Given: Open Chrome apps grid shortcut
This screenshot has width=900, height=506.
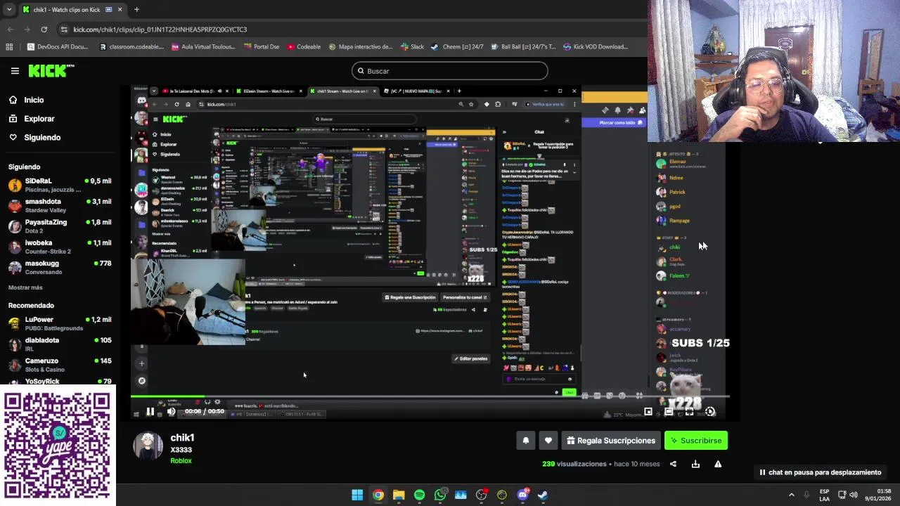Looking at the screenshot, I should 9,47.
